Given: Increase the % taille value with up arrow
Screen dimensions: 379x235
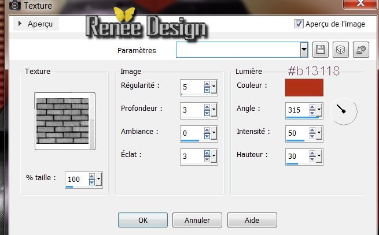Looking at the screenshot, I should pyautogui.click(x=91, y=177).
